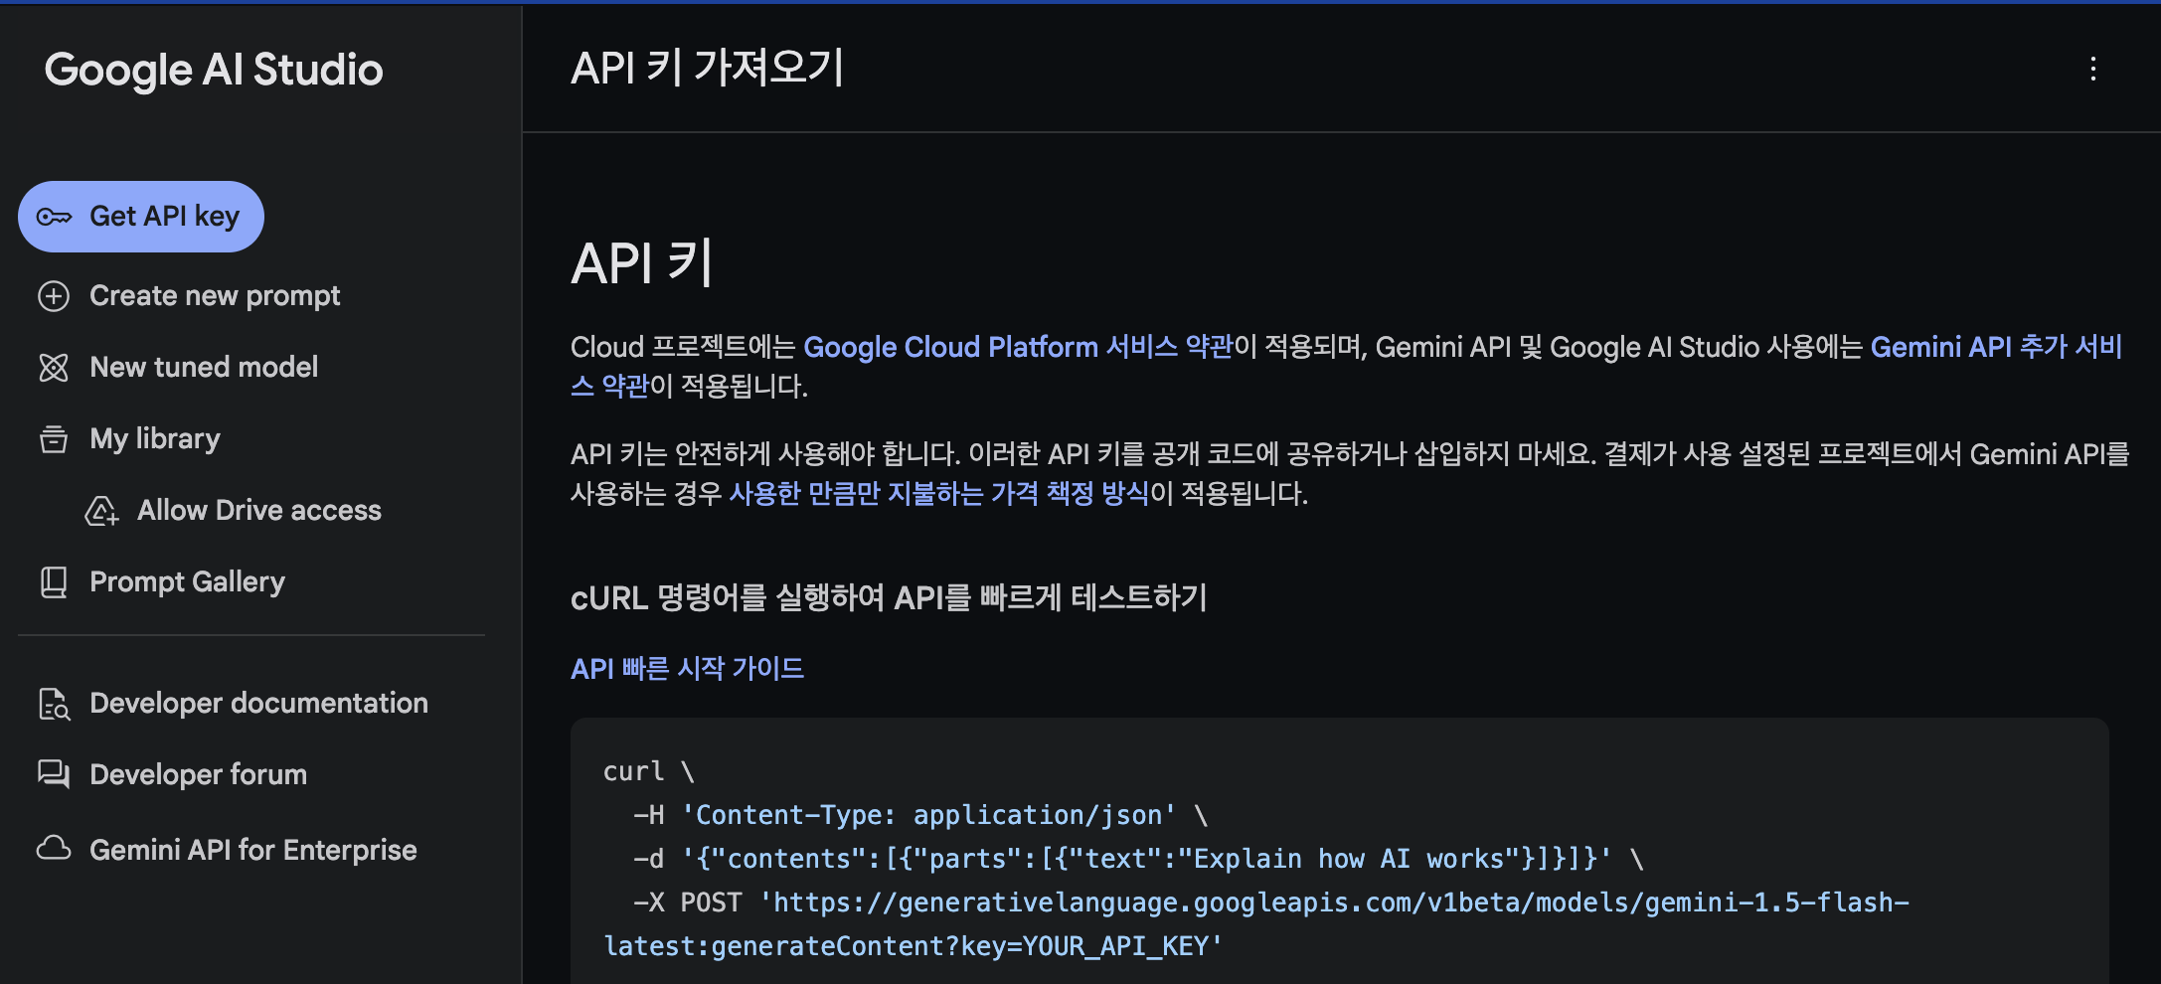Click the tuning icon beside New tuned model
The width and height of the screenshot is (2161, 984).
click(54, 368)
